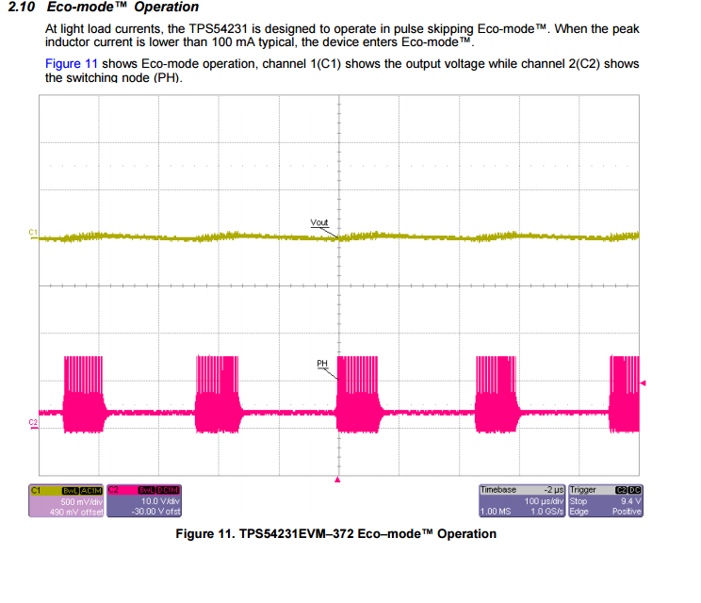Click the -2 µs timebase delay value

553,490
